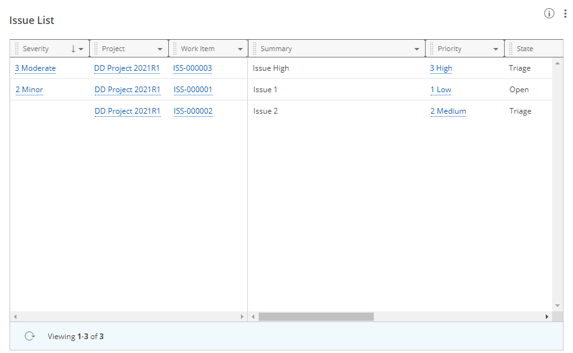Image resolution: width=573 pixels, height=353 pixels.
Task: Open the Severity column dropdown menu
Action: (x=81, y=49)
